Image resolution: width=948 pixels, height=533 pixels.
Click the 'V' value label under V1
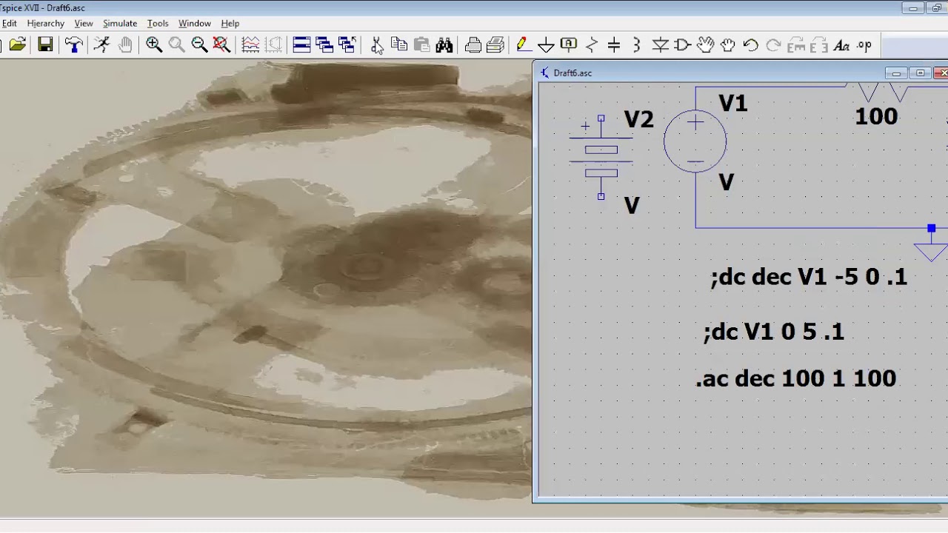point(726,183)
